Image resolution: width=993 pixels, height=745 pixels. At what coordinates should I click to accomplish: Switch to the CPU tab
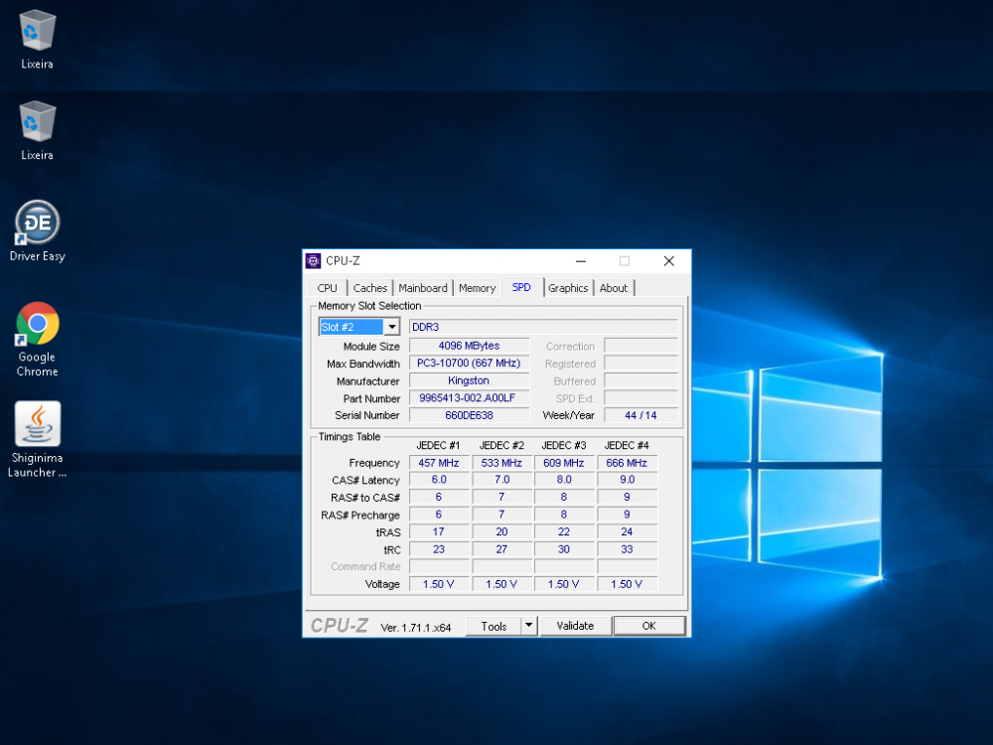pyautogui.click(x=328, y=288)
